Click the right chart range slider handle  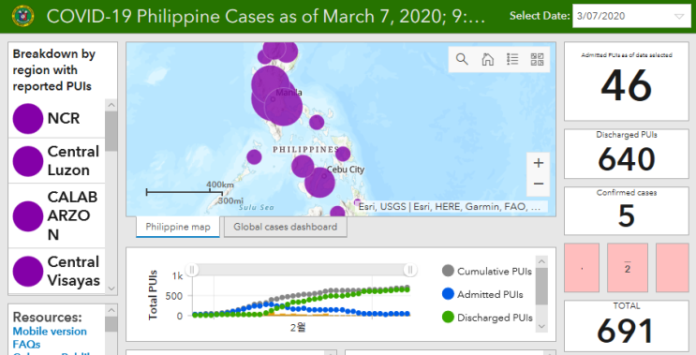[x=410, y=270]
